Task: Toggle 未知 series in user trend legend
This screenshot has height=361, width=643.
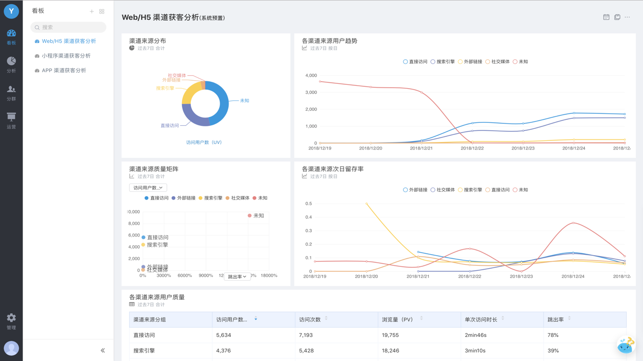Action: tap(520, 62)
